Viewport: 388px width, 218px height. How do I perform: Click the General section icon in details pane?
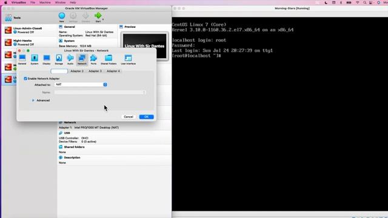(61, 27)
